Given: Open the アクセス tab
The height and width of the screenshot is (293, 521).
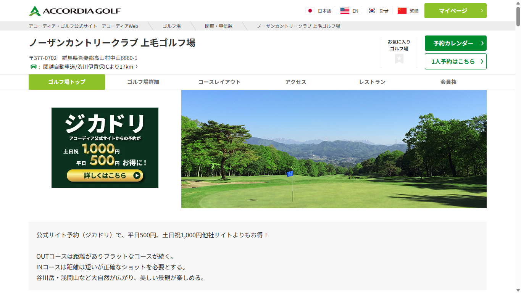Looking at the screenshot, I should [x=296, y=82].
